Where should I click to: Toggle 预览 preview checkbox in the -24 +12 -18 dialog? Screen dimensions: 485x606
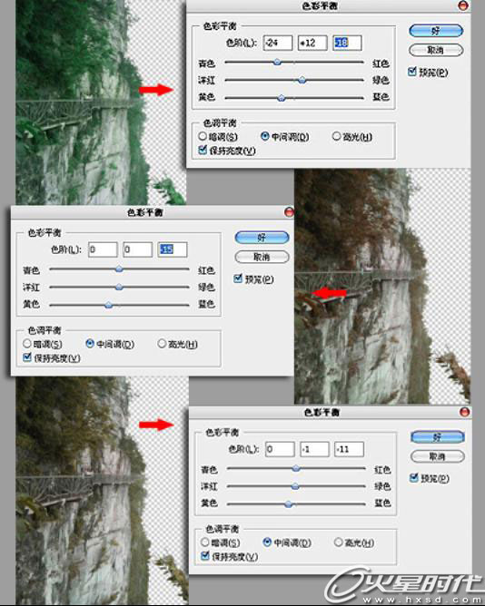[411, 72]
